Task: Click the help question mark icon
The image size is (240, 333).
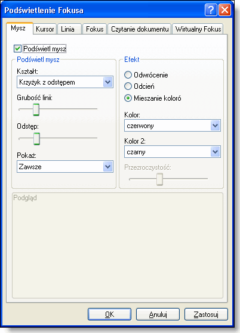Action: (211, 10)
